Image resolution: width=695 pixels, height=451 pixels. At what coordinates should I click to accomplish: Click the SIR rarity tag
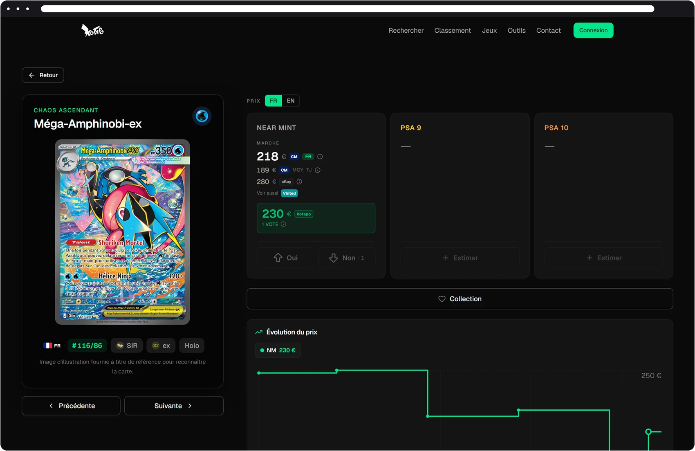point(127,346)
